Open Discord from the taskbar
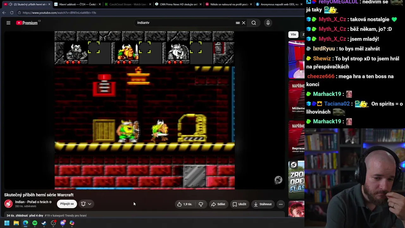Image resolution: width=405 pixels, height=228 pixels. pos(63,223)
